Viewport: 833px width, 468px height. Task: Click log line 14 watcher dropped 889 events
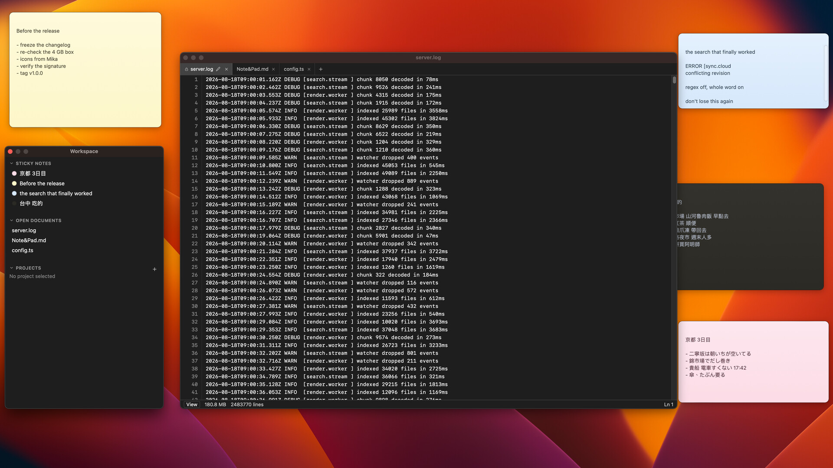[322, 181]
